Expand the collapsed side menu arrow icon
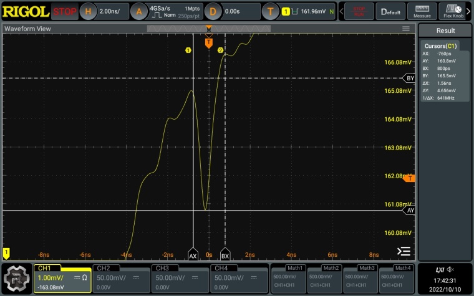474x296 pixels. 404,251
